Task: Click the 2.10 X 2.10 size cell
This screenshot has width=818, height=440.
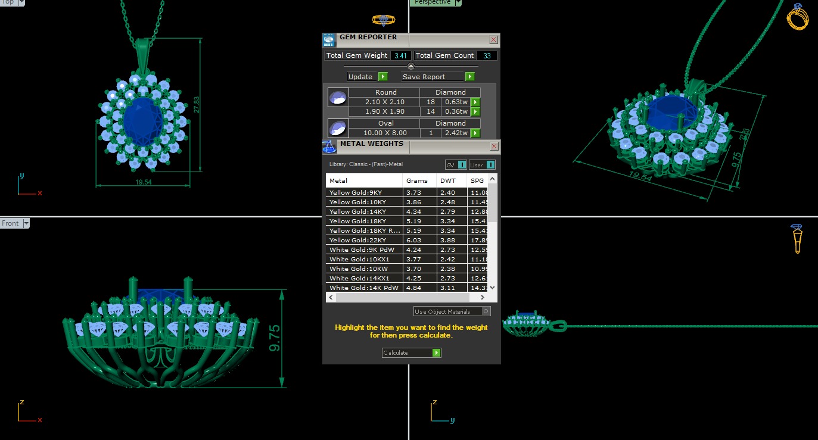Action: [384, 102]
